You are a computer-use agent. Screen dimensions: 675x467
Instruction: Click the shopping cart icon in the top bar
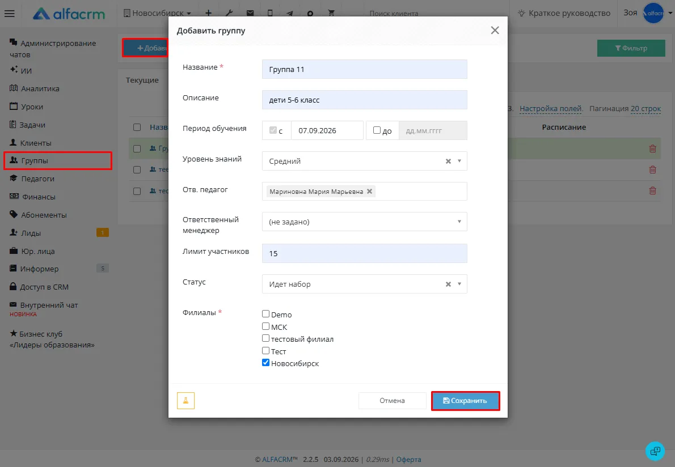(x=331, y=14)
